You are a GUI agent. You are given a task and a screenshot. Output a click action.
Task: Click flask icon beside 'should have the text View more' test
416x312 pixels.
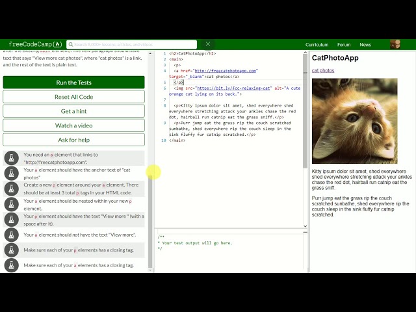11,220
